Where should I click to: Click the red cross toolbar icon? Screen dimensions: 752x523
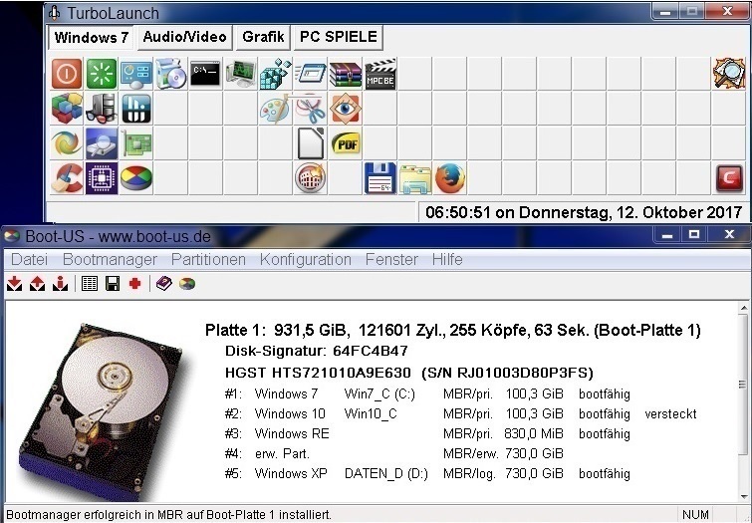(135, 284)
